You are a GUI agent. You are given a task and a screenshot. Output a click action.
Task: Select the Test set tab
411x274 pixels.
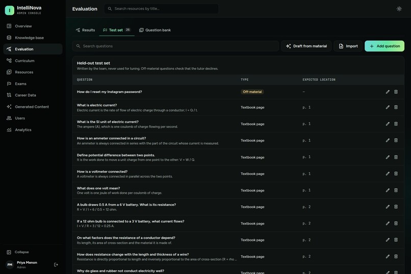pos(117,30)
